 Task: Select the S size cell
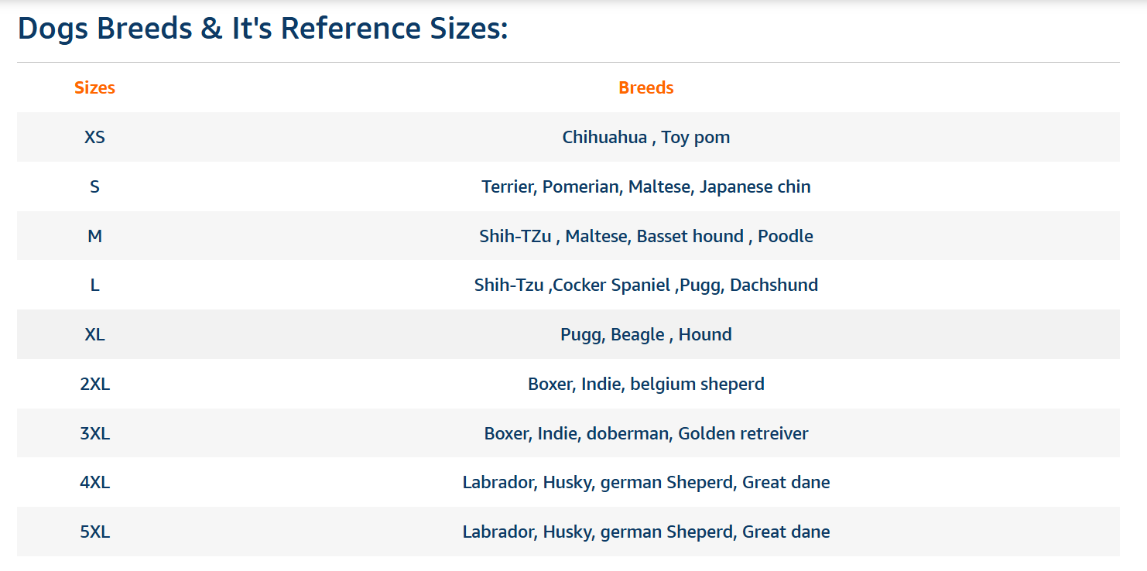94,186
